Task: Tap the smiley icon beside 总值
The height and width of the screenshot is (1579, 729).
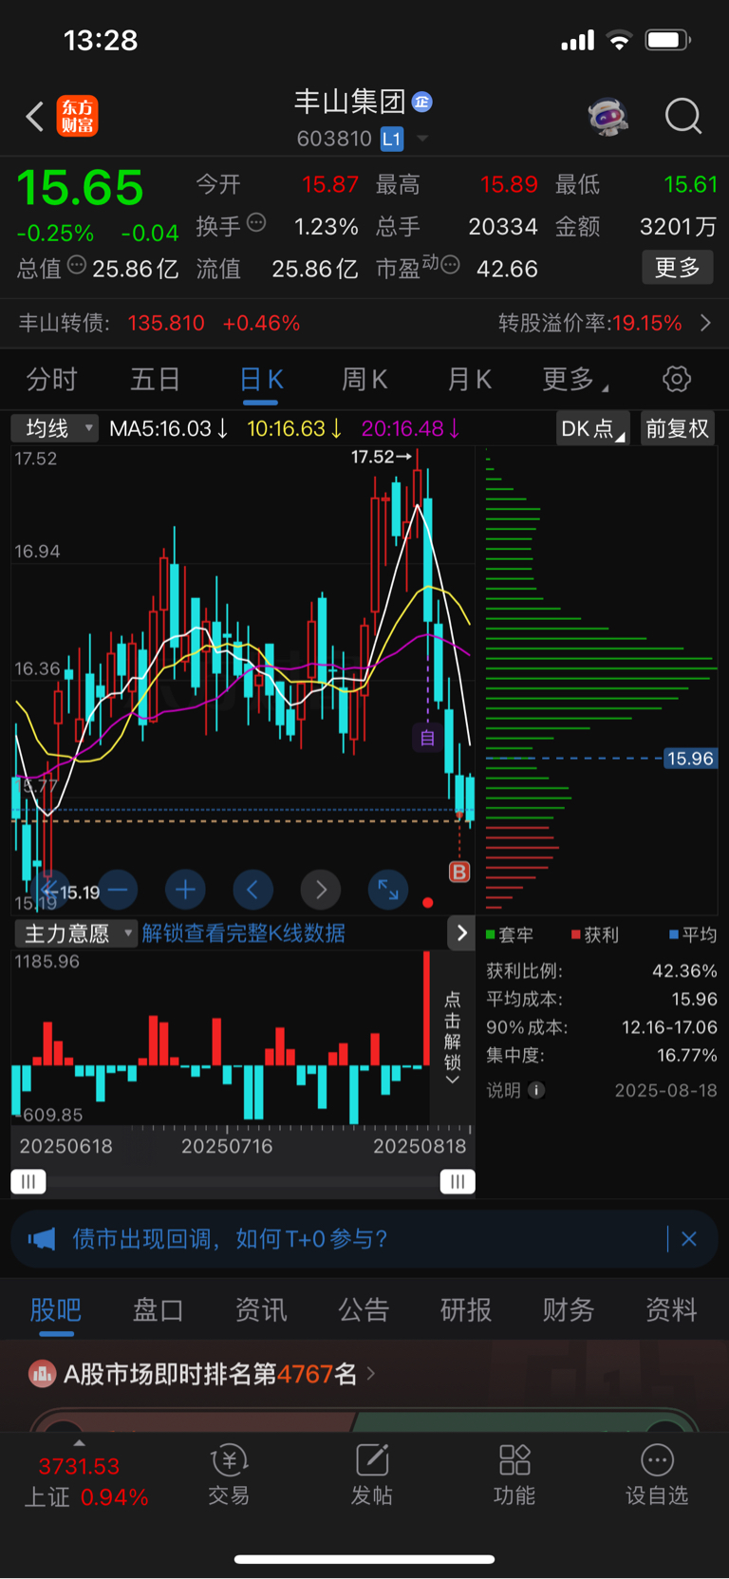Action: (x=77, y=265)
